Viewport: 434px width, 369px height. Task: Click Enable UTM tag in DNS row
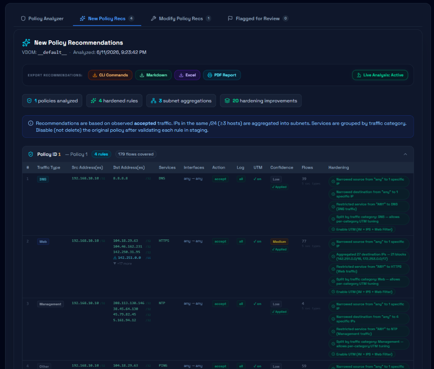point(362,229)
